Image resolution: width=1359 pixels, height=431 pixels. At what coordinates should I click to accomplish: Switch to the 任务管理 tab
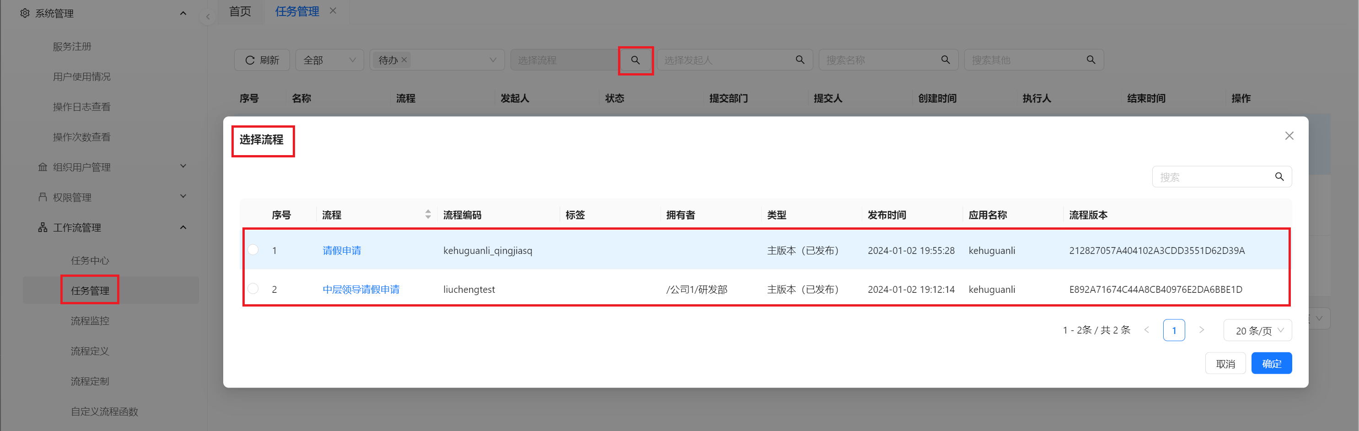click(x=297, y=11)
